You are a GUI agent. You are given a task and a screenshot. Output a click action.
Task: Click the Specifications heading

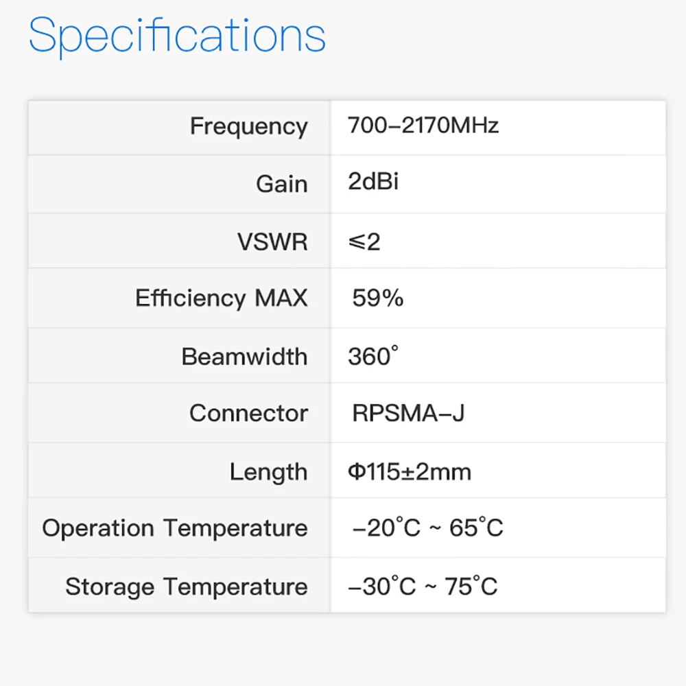[177, 34]
